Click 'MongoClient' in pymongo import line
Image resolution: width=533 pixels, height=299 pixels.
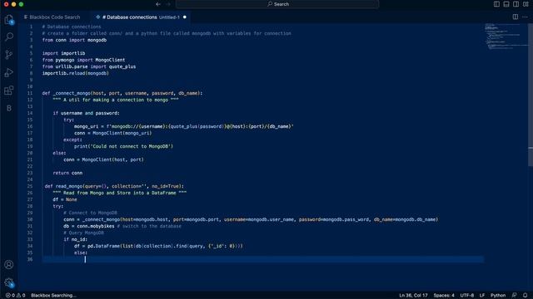110,60
